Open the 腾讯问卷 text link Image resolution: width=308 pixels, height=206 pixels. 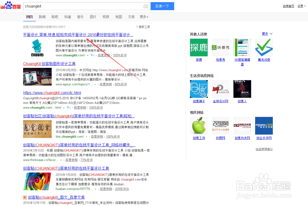(264, 60)
